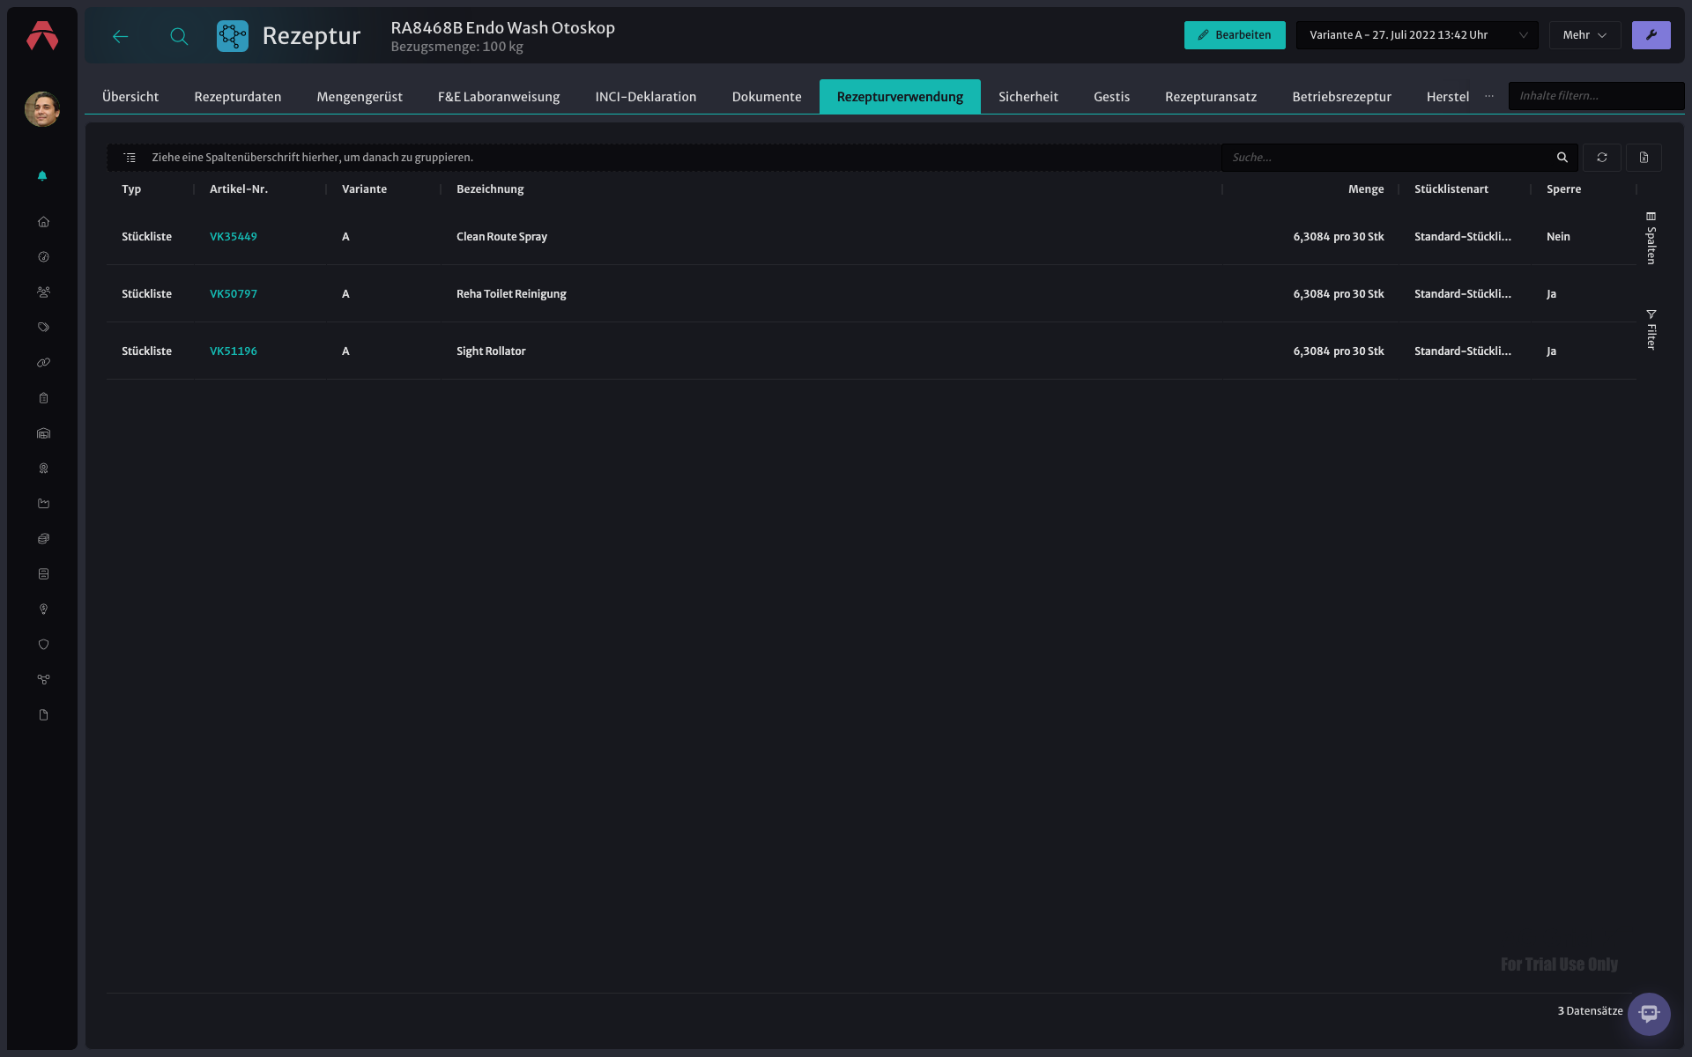Image resolution: width=1692 pixels, height=1057 pixels.
Task: Refresh the table with reload icon
Action: (x=1602, y=158)
